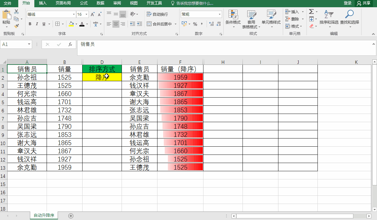Apply accounting number format icon
Viewport: 377px width, 220px height.
[185, 24]
